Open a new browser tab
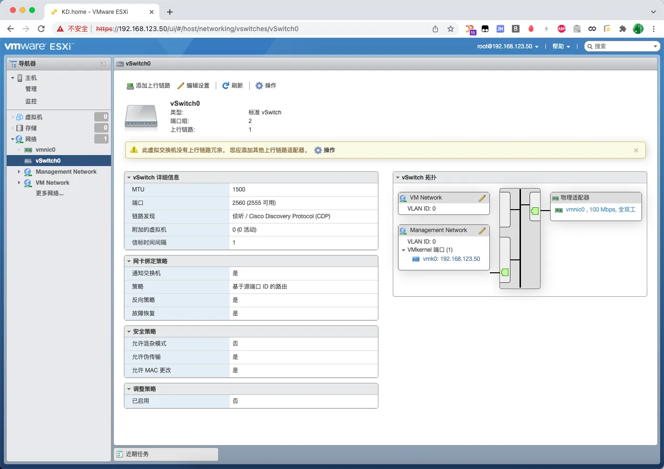664x469 pixels. click(x=170, y=11)
